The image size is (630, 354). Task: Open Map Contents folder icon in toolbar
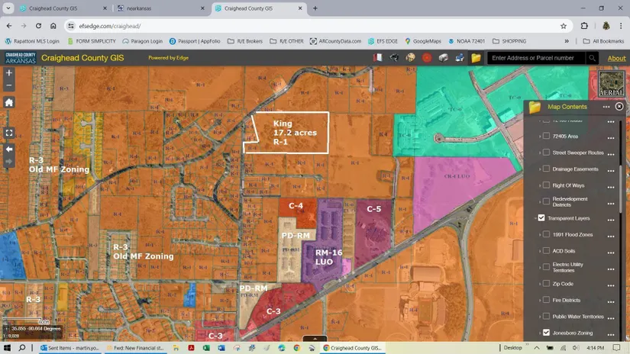point(476,58)
